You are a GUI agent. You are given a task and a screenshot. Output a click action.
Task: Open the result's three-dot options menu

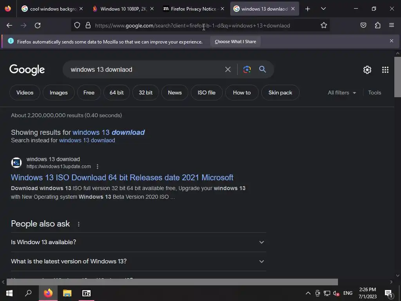pyautogui.click(x=98, y=167)
